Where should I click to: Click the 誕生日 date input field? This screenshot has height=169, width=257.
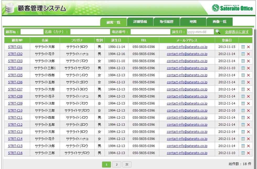(x=200, y=32)
